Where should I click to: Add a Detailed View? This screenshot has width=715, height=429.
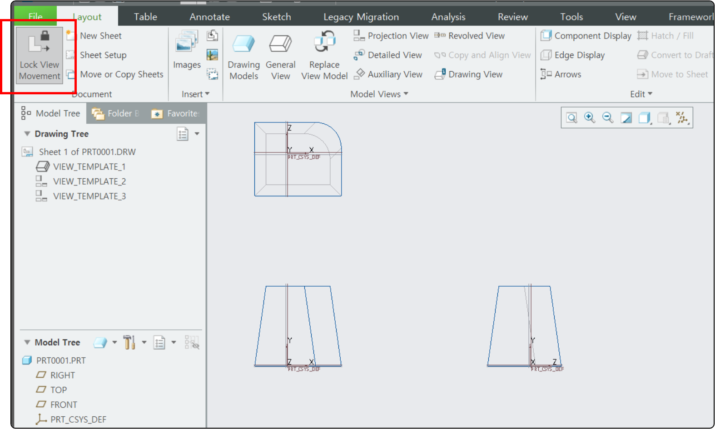pyautogui.click(x=388, y=55)
